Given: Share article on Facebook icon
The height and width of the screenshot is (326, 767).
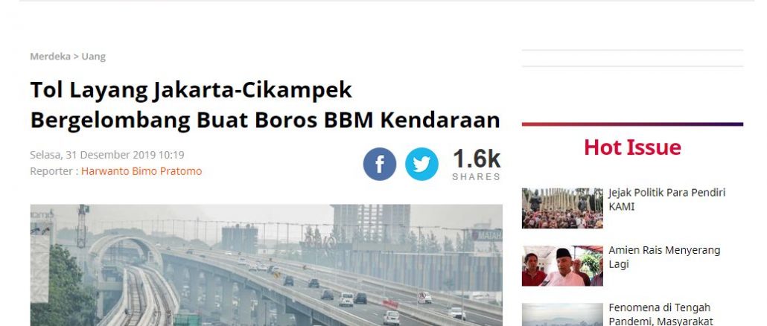Looking at the screenshot, I should [380, 164].
